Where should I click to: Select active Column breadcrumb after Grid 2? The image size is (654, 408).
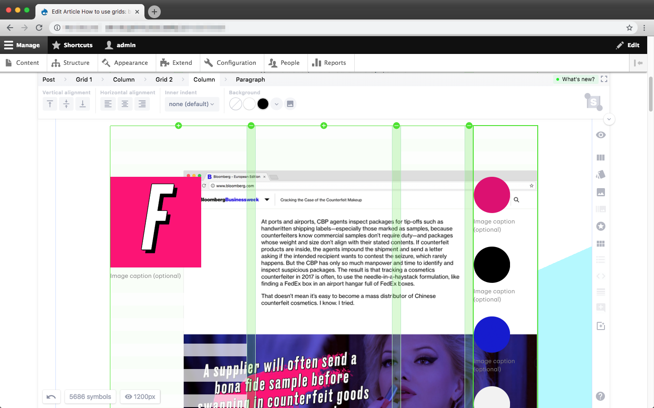pos(204,79)
